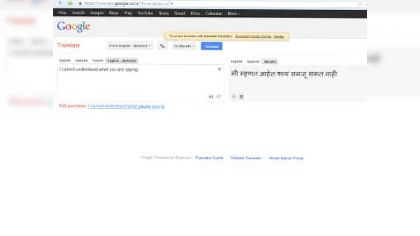Viewport: 420px width, 236px height.
Task: Go back using the browser back arrow
Action: point(60,3)
